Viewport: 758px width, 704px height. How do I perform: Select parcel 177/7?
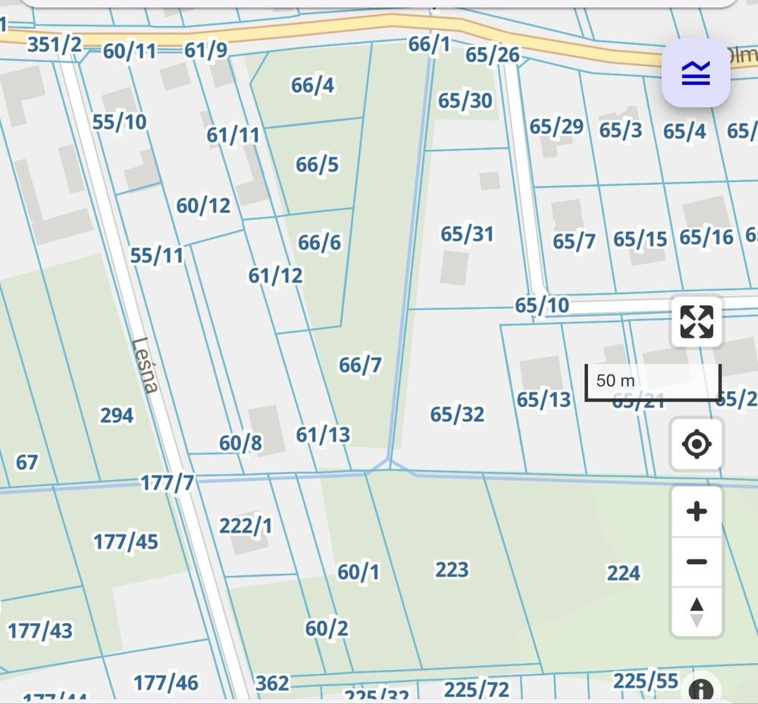[168, 482]
